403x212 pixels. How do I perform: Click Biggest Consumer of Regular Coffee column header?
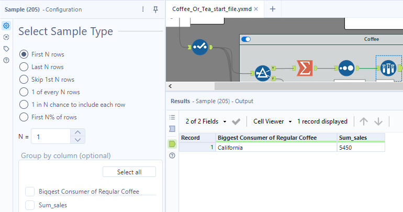[x=276, y=138]
